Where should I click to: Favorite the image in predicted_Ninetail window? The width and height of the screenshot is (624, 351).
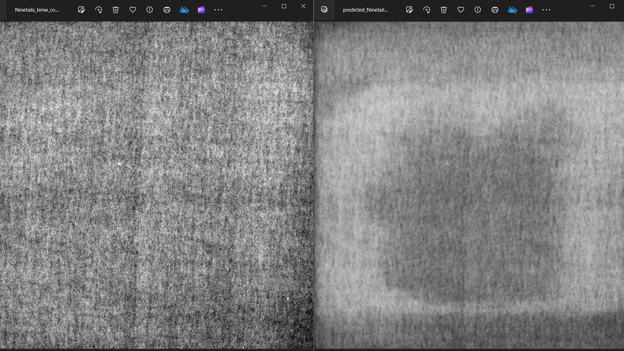point(461,10)
